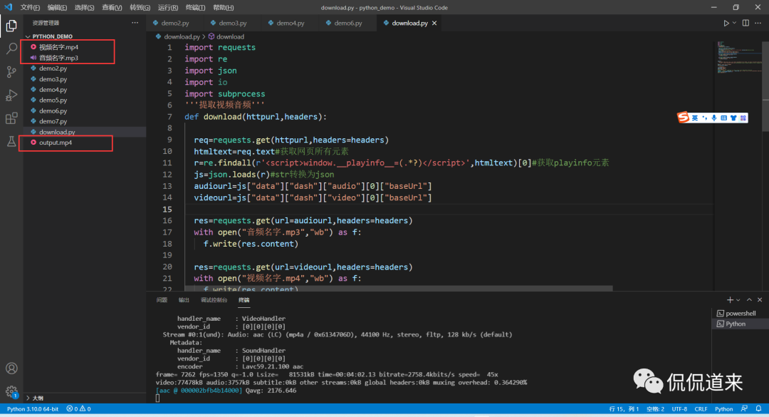Click the feedback icon in status bar
The image size is (769, 417).
[x=745, y=408]
